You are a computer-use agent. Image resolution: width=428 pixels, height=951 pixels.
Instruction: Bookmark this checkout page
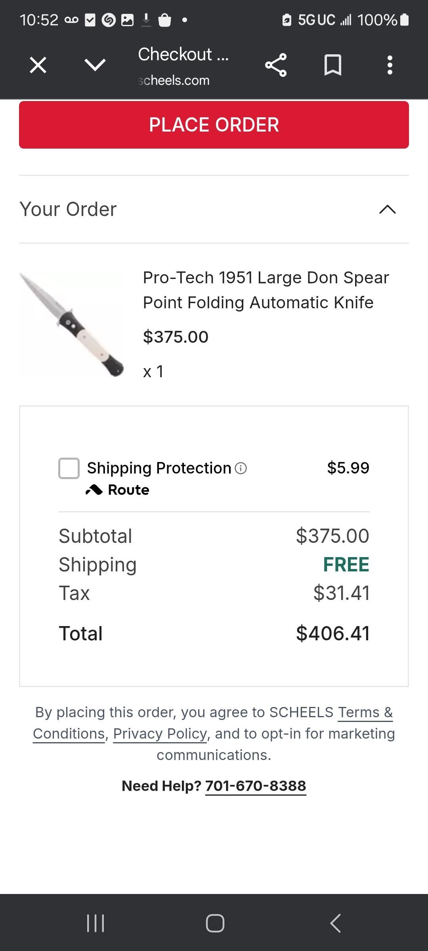[x=332, y=65]
